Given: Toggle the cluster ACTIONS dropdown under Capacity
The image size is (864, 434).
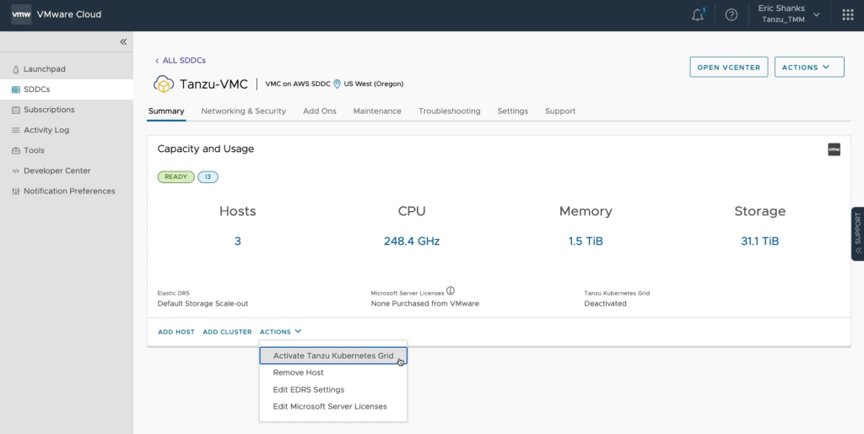Looking at the screenshot, I should (280, 332).
